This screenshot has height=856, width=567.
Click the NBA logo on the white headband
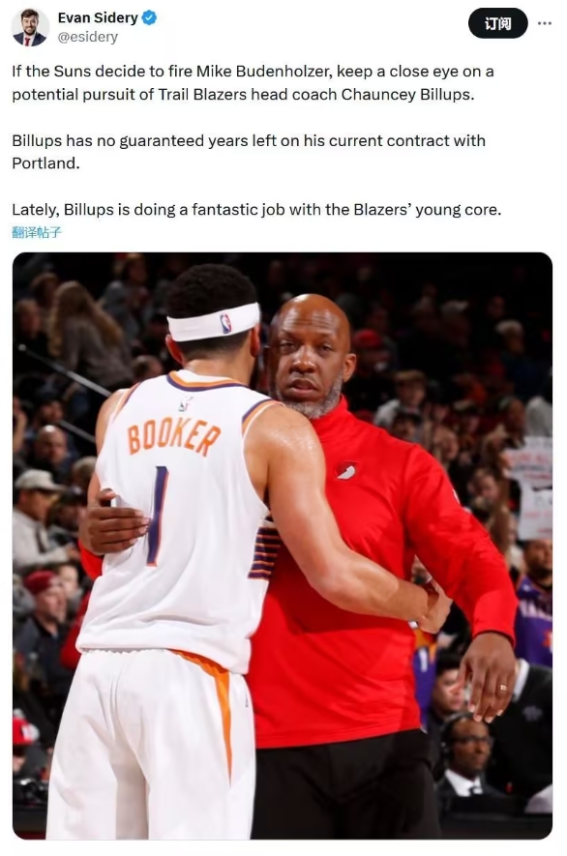point(225,323)
